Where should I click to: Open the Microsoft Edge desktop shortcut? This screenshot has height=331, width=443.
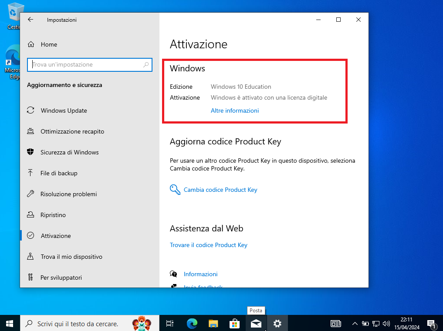[13, 62]
